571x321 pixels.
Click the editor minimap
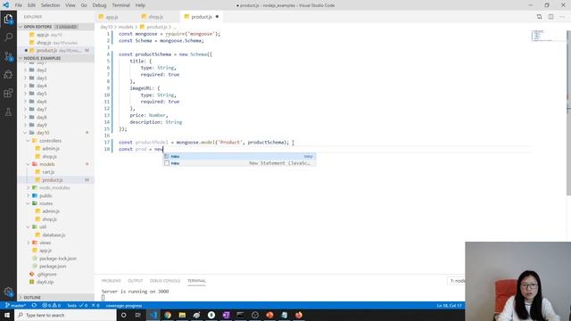(x=548, y=36)
